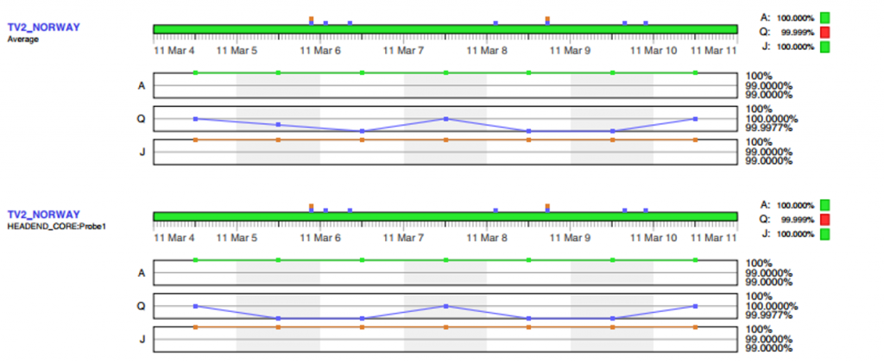Select red Q status square for Probe1
This screenshot has height=362, width=884.
[824, 220]
